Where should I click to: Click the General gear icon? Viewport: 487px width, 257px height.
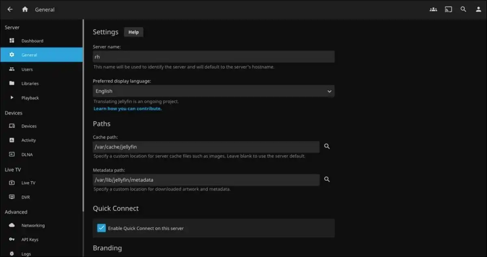click(x=12, y=55)
